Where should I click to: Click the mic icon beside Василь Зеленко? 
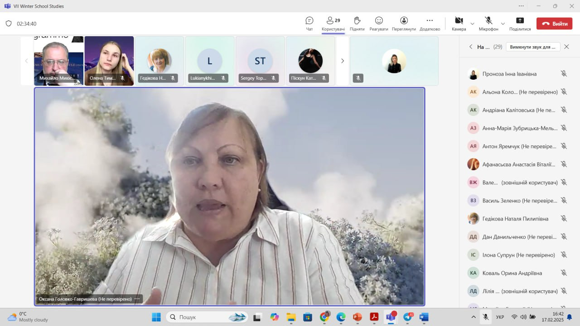564,200
